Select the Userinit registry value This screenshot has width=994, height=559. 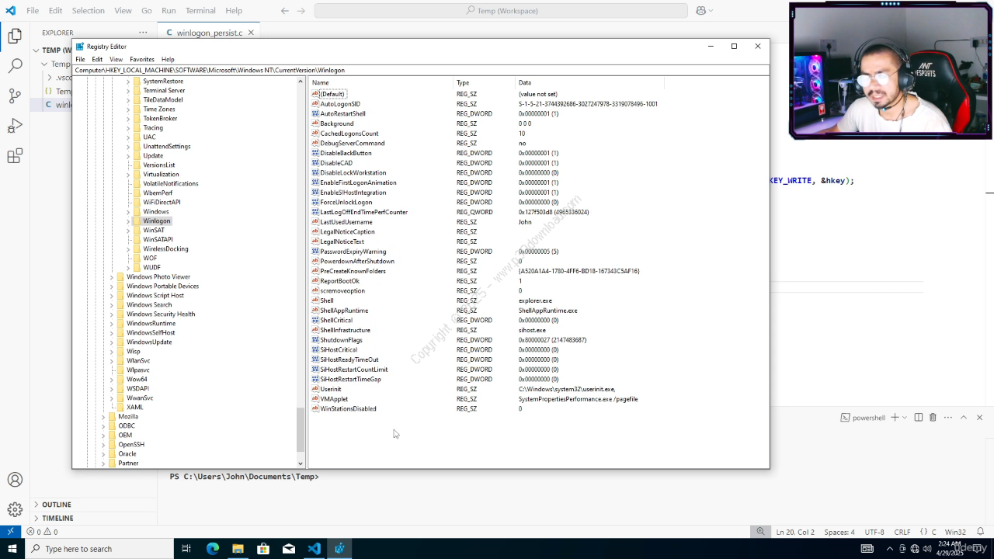click(331, 389)
